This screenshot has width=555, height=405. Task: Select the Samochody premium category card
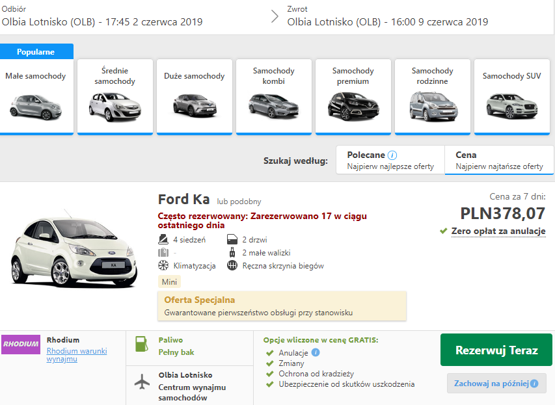coord(353,97)
